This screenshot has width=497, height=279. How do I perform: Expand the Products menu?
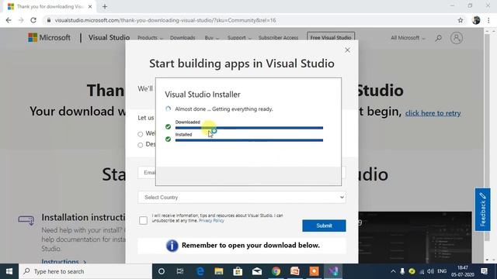(150, 38)
